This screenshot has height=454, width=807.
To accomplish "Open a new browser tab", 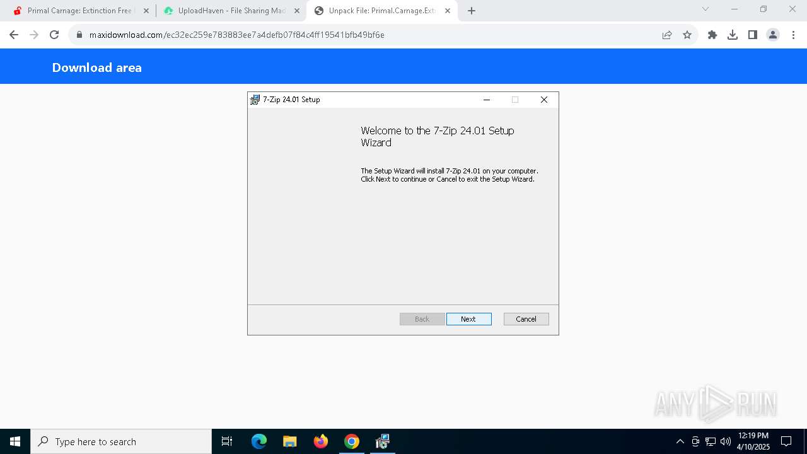I will click(472, 11).
